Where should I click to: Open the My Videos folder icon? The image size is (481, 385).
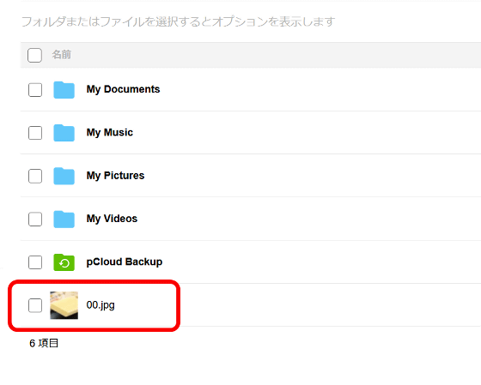click(x=64, y=220)
